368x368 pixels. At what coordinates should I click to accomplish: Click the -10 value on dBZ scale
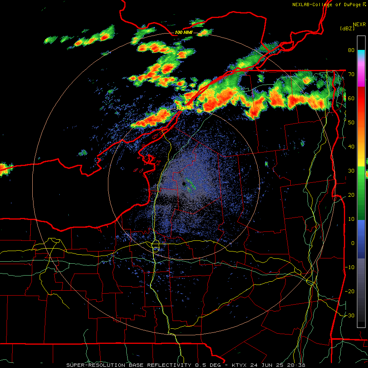[x=350, y=267]
